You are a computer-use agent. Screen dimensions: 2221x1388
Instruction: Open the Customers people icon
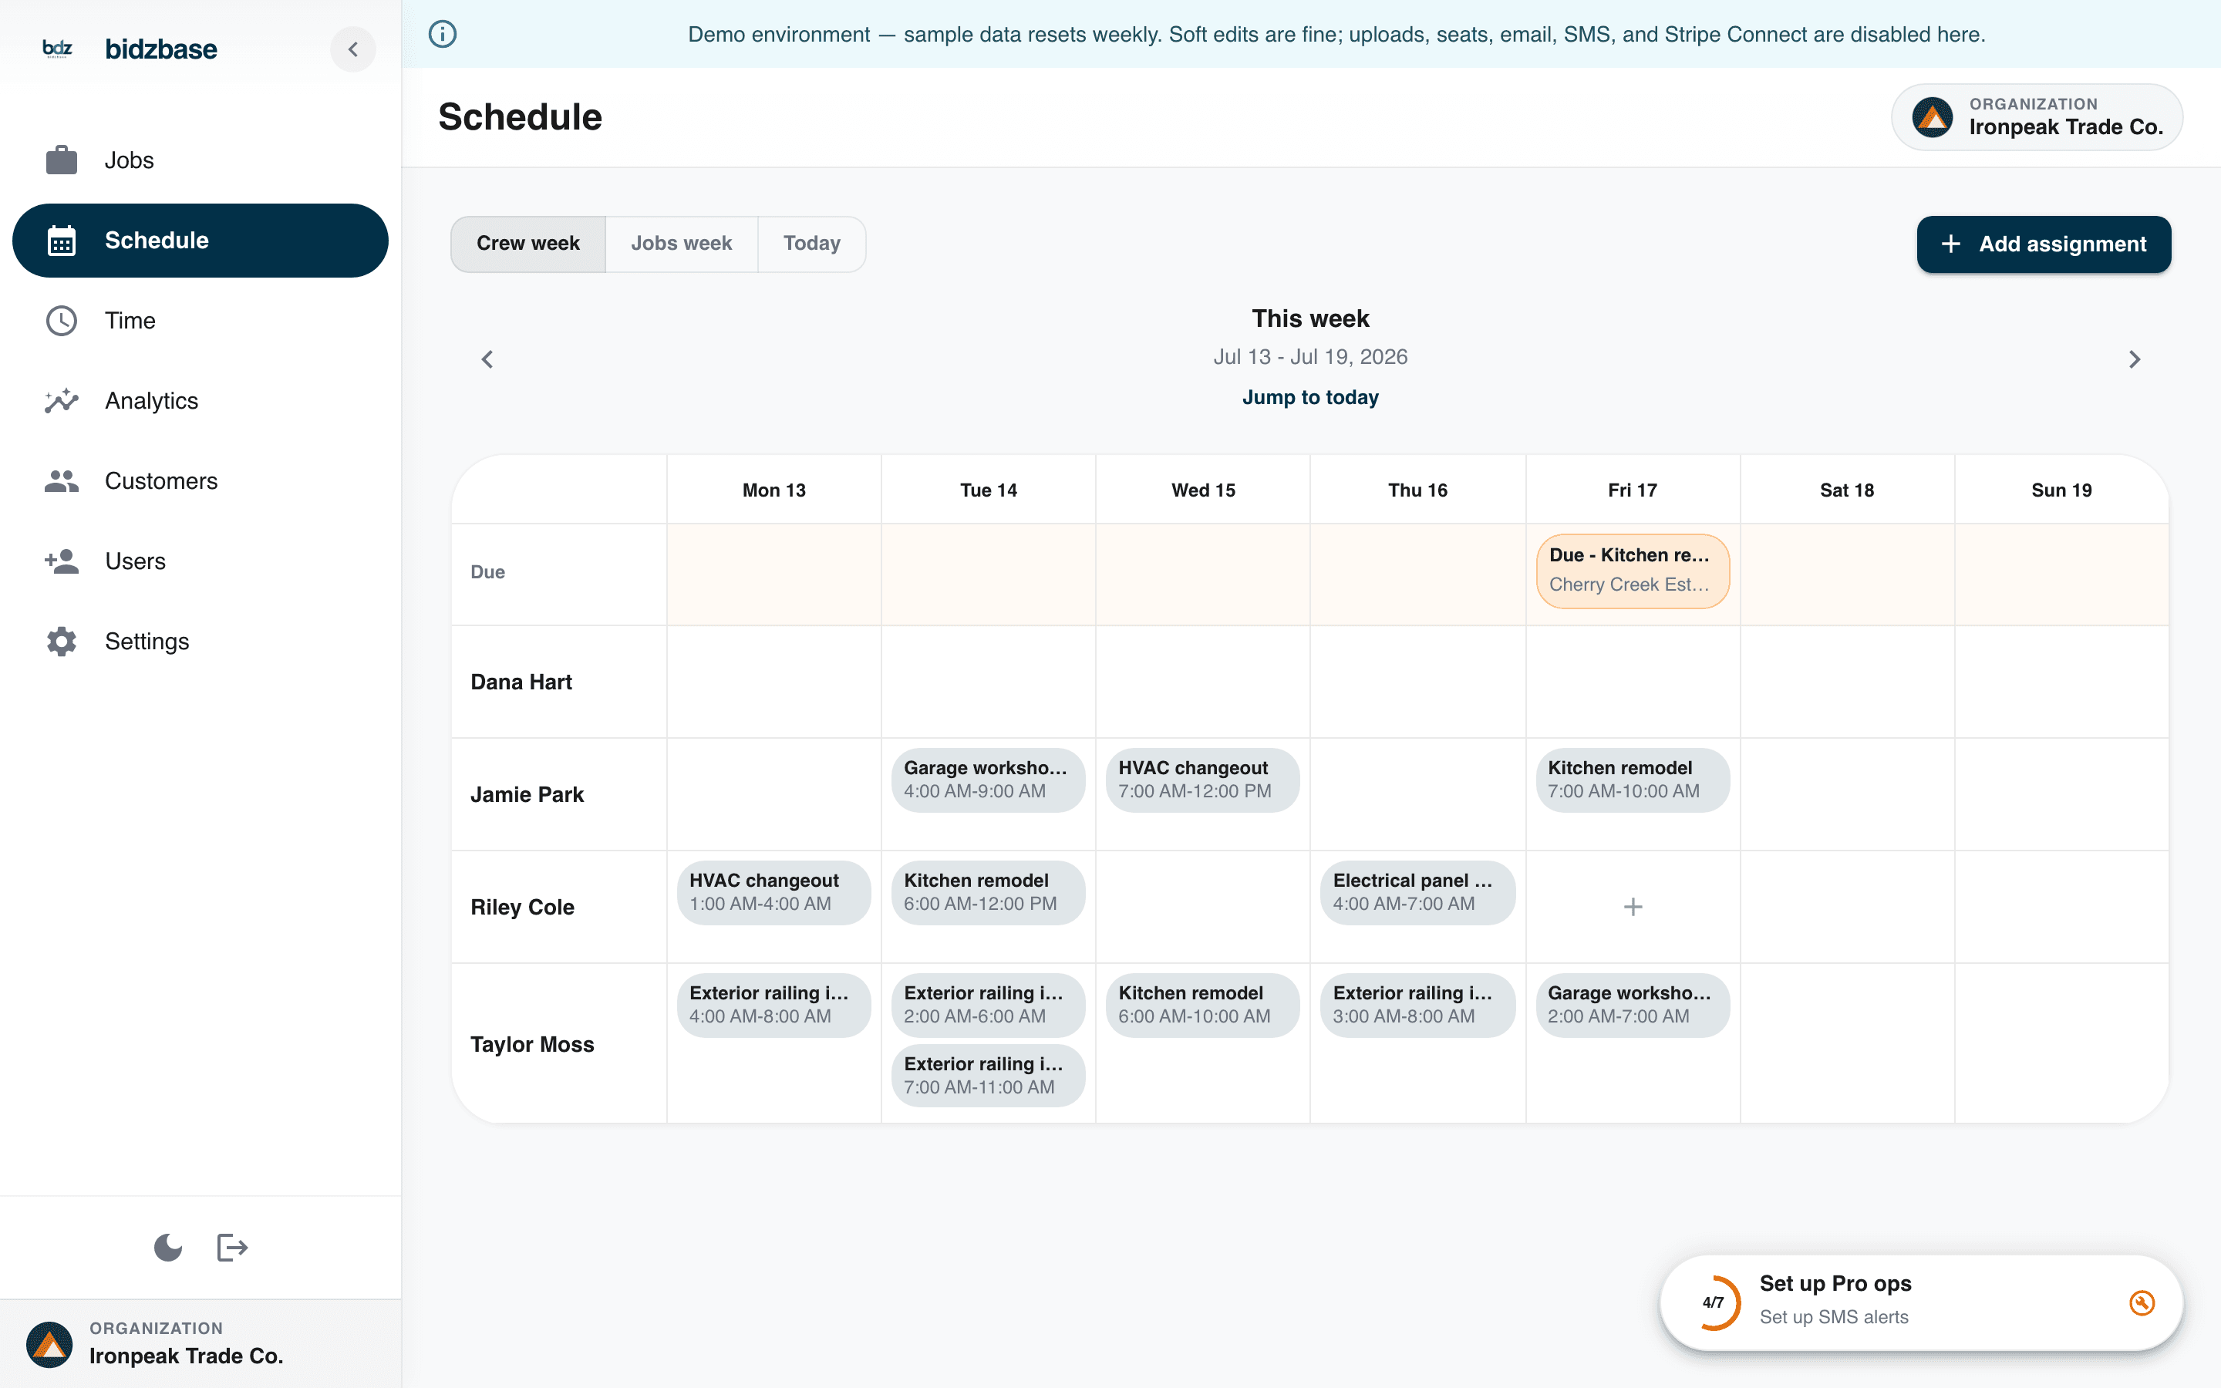[62, 481]
